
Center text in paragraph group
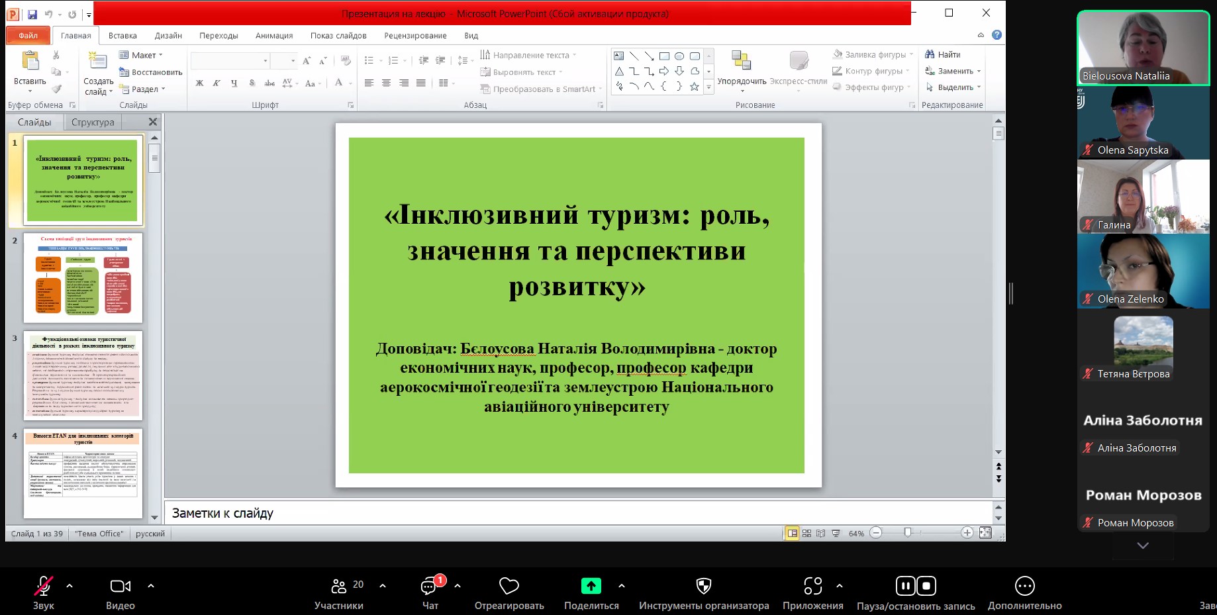386,83
